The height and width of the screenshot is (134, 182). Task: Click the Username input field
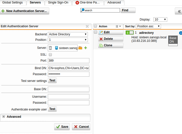[x=69, y=97]
